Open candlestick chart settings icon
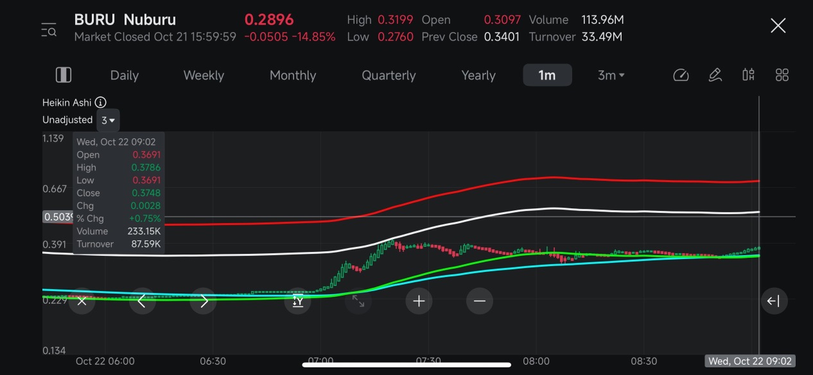Viewport: 813px width, 375px height. 748,75
